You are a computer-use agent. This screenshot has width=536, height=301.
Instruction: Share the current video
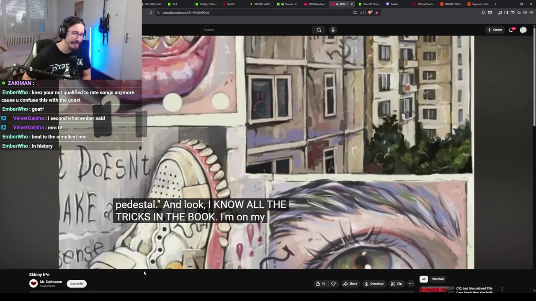[x=350, y=283]
